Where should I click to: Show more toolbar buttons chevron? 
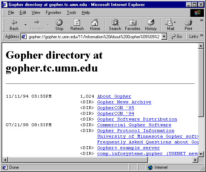coord(201,20)
